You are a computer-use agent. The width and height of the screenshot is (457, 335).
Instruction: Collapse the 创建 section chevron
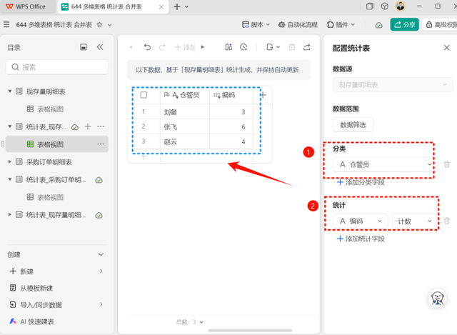[101, 254]
